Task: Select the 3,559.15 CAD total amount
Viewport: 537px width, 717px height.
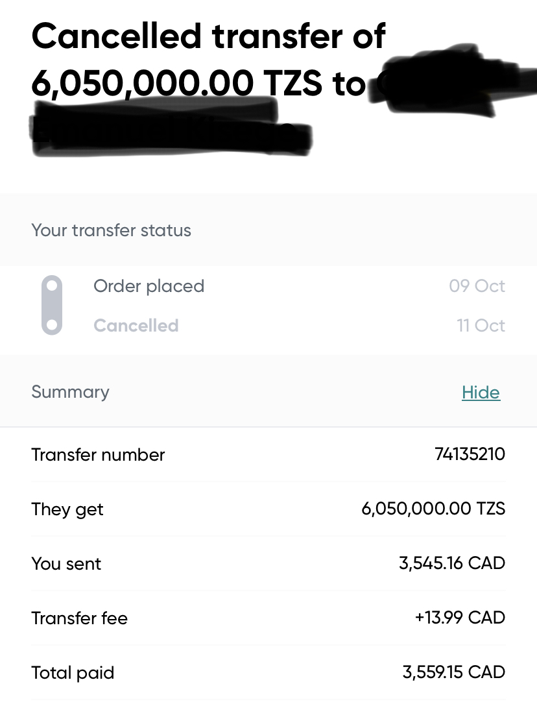Action: (453, 672)
